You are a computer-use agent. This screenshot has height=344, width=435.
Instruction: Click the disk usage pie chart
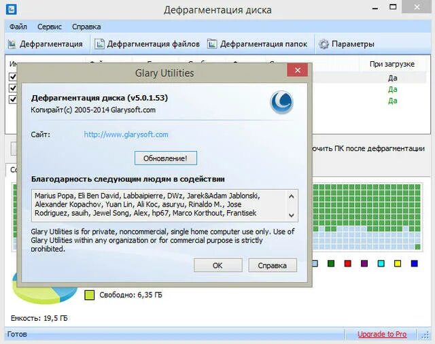coord(44,293)
